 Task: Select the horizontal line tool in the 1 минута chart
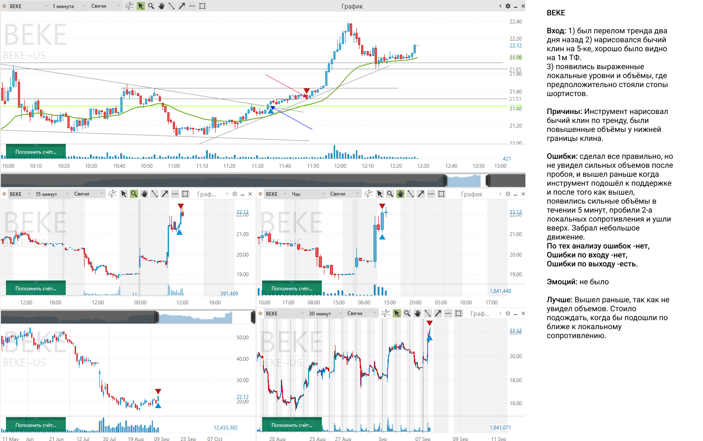tap(192, 6)
